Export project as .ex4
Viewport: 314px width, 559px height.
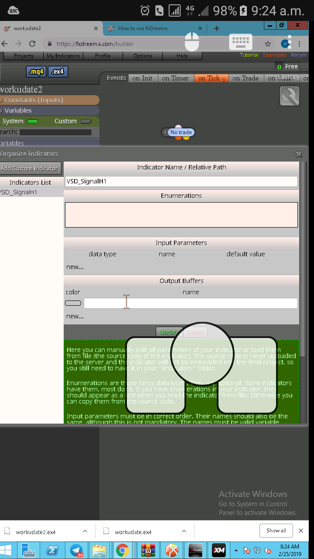pos(58,72)
